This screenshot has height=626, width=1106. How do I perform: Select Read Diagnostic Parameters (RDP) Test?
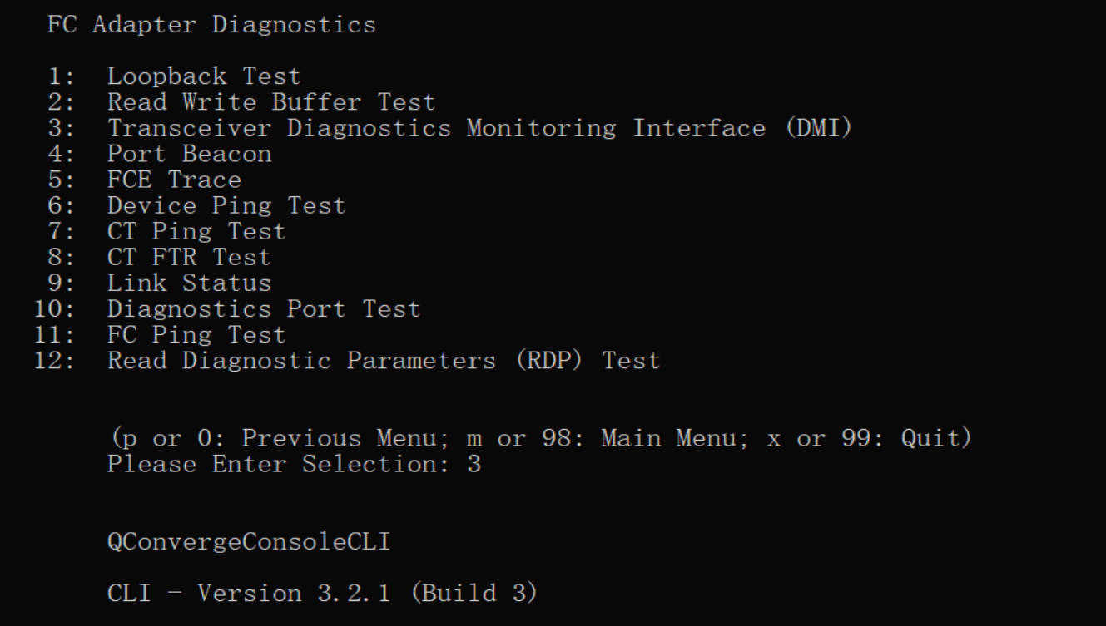click(x=383, y=361)
